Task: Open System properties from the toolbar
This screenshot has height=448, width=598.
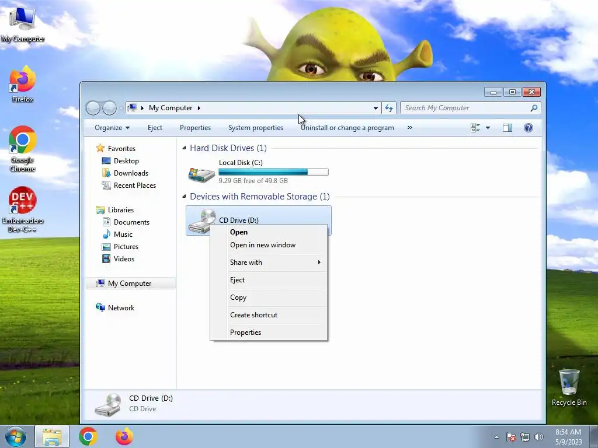Action: click(x=256, y=128)
